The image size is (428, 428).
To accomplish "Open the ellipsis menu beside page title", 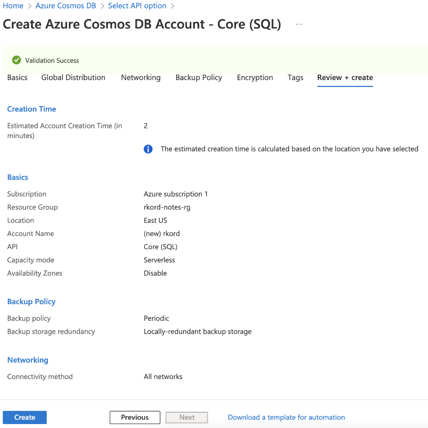I will [x=299, y=24].
